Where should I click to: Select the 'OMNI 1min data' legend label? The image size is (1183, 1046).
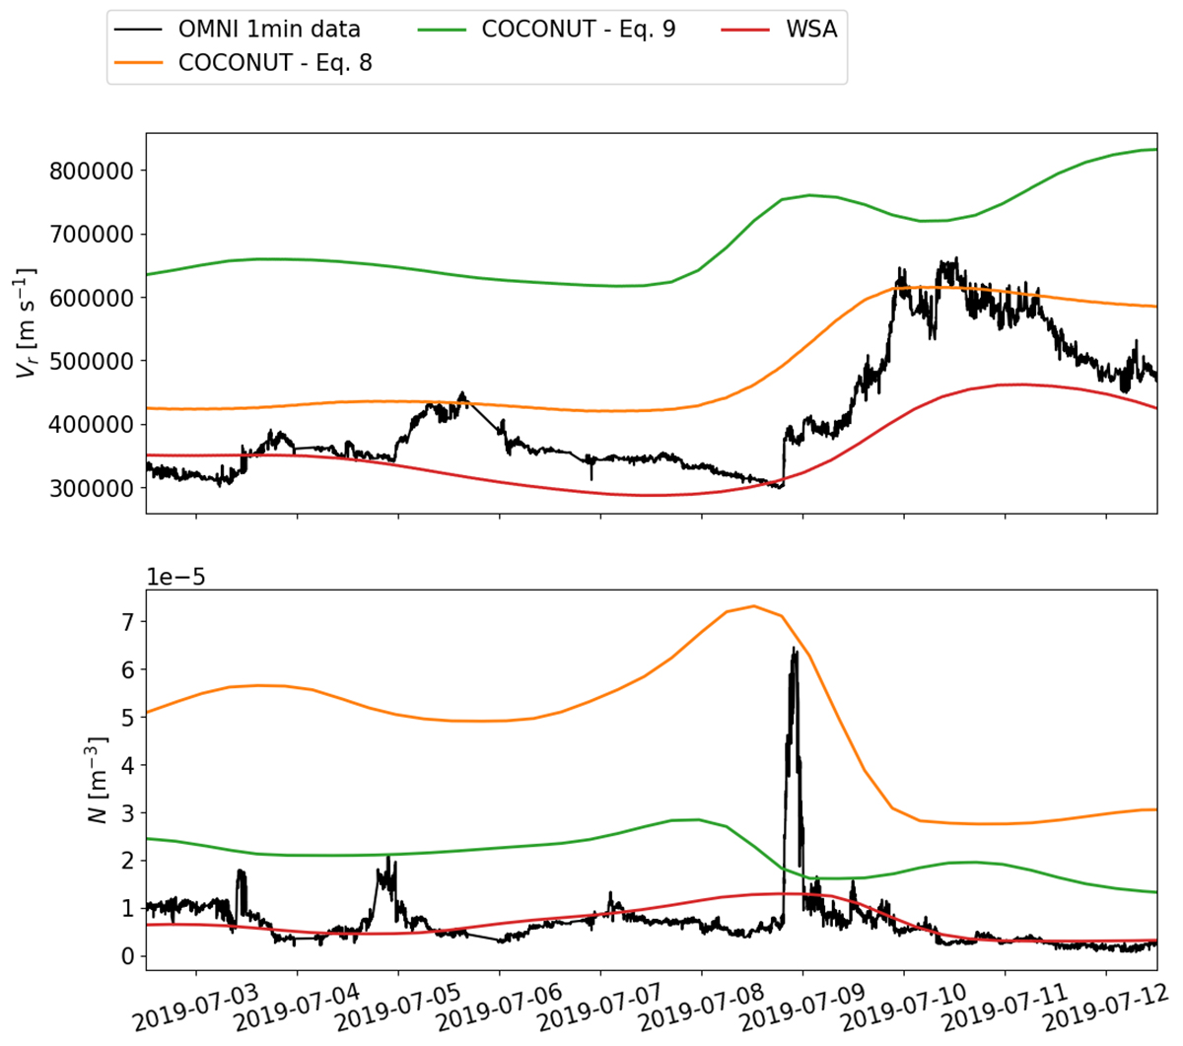(269, 30)
